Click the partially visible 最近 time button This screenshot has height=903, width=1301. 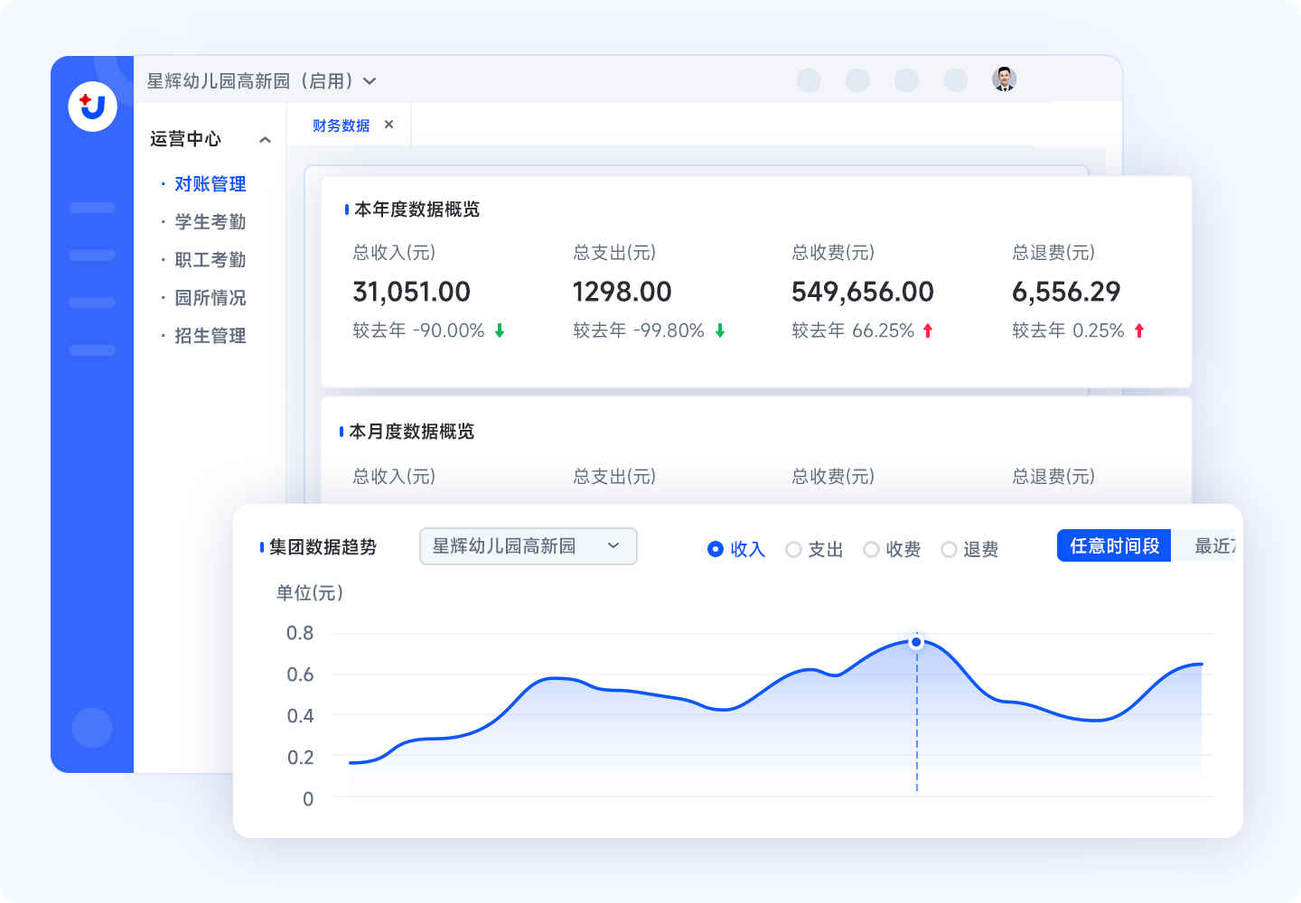(1203, 545)
